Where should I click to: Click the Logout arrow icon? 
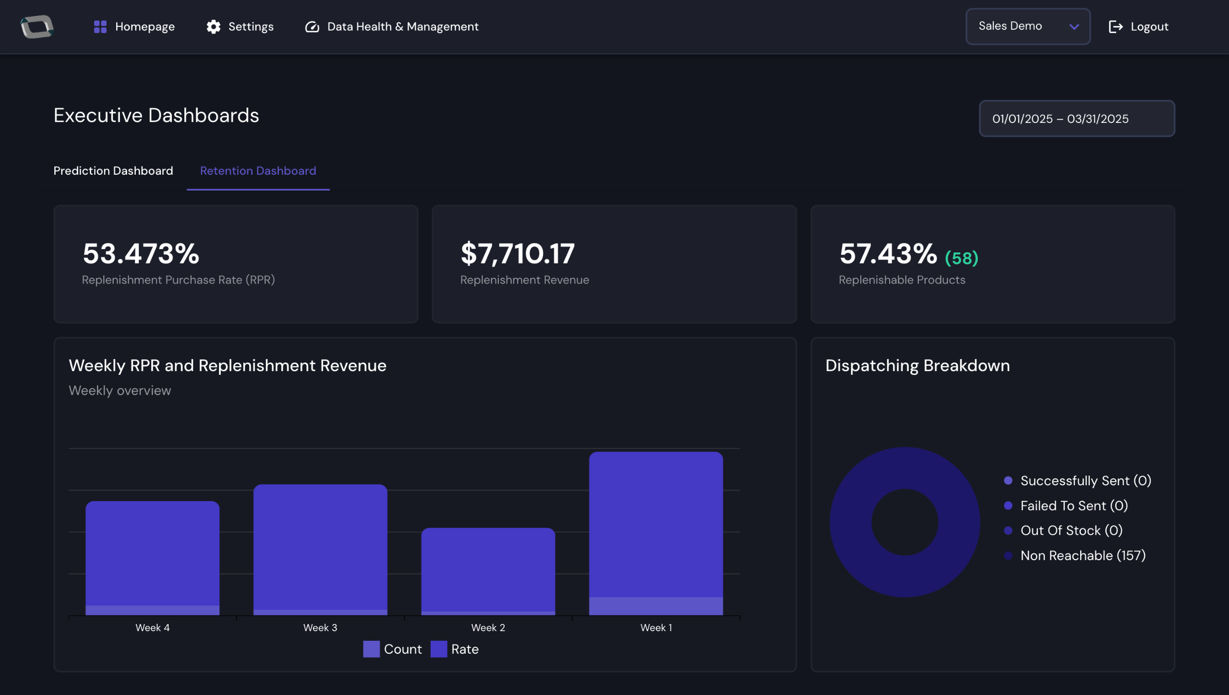point(1115,26)
